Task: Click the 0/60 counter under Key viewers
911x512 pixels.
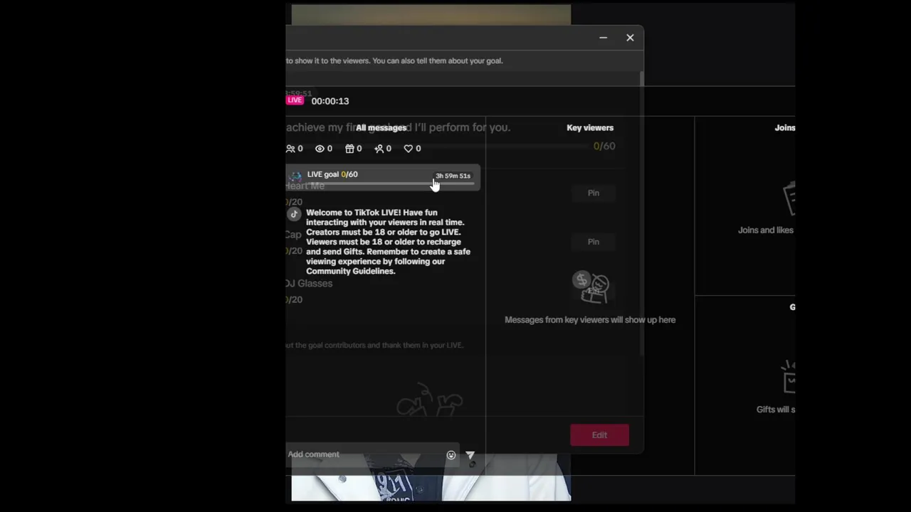Action: coord(604,146)
